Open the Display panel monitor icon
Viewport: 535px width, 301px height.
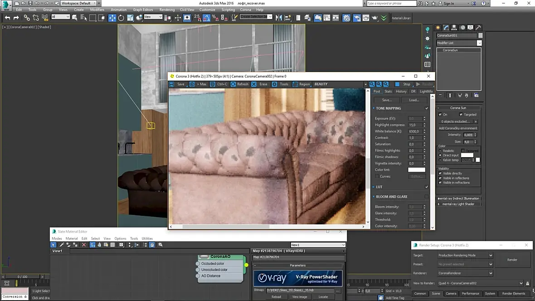point(470,28)
